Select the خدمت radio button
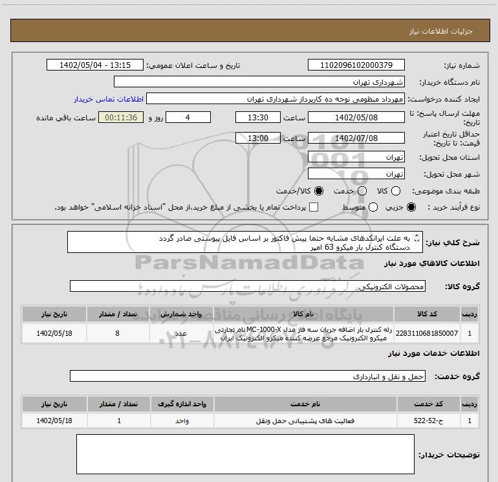The width and height of the screenshot is (498, 482). (362, 191)
